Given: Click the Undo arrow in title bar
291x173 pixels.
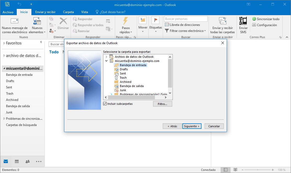Looking at the screenshot, I should point(19,4).
